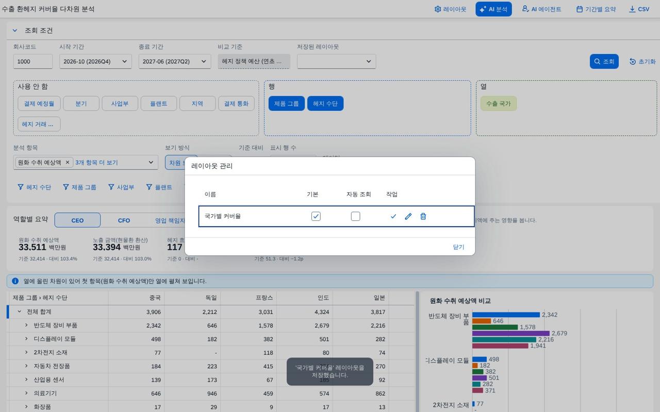660x412 pixels.
Task: Enable 자동 조회 for 국가별 커버율
Action: (x=356, y=216)
